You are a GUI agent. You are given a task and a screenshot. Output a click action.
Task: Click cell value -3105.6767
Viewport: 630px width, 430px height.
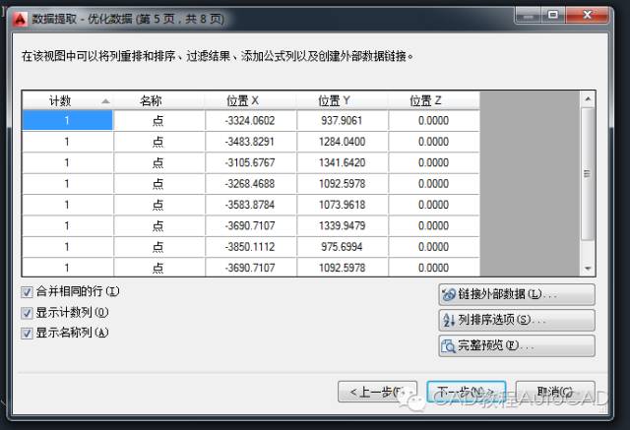tap(250, 162)
